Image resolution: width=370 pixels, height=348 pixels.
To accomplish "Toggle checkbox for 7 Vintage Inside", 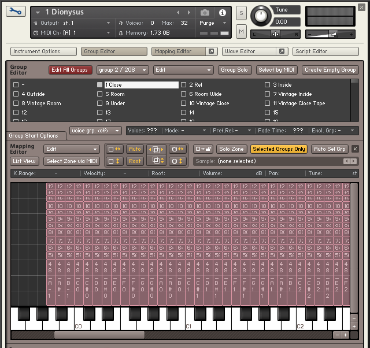I will (x=267, y=94).
